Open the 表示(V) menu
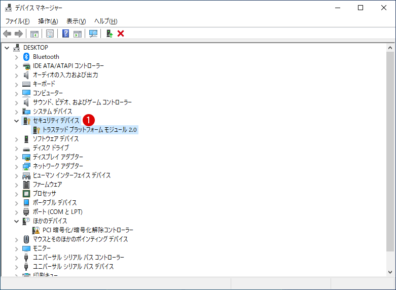Viewport: 396px width, 290px height. pyautogui.click(x=76, y=21)
